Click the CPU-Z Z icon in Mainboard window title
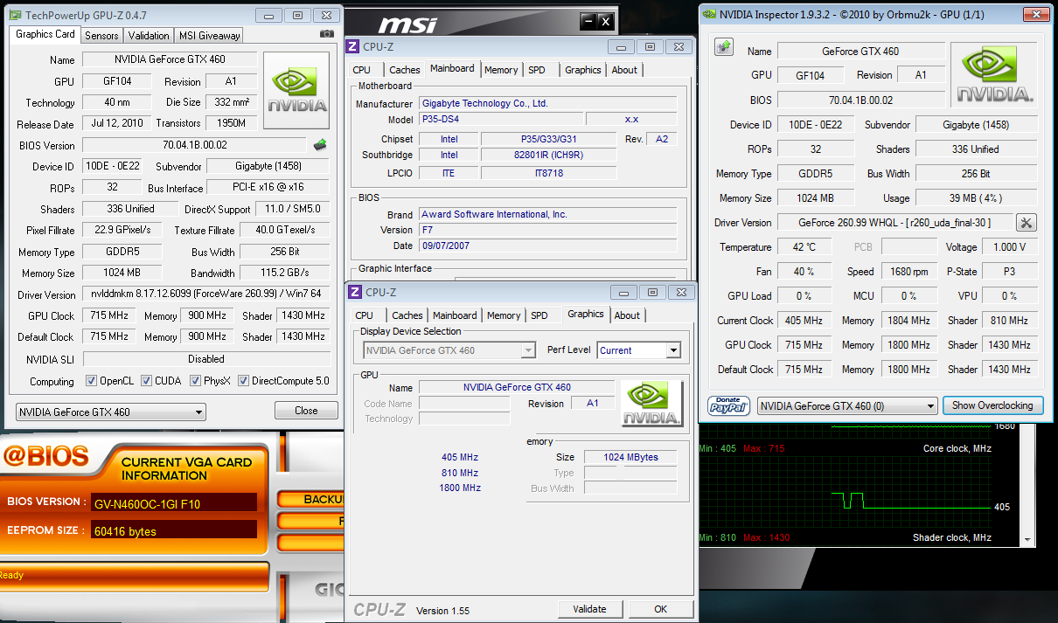This screenshot has width=1058, height=623. 354,46
